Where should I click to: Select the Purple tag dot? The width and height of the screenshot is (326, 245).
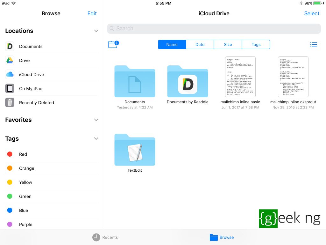(x=10, y=224)
